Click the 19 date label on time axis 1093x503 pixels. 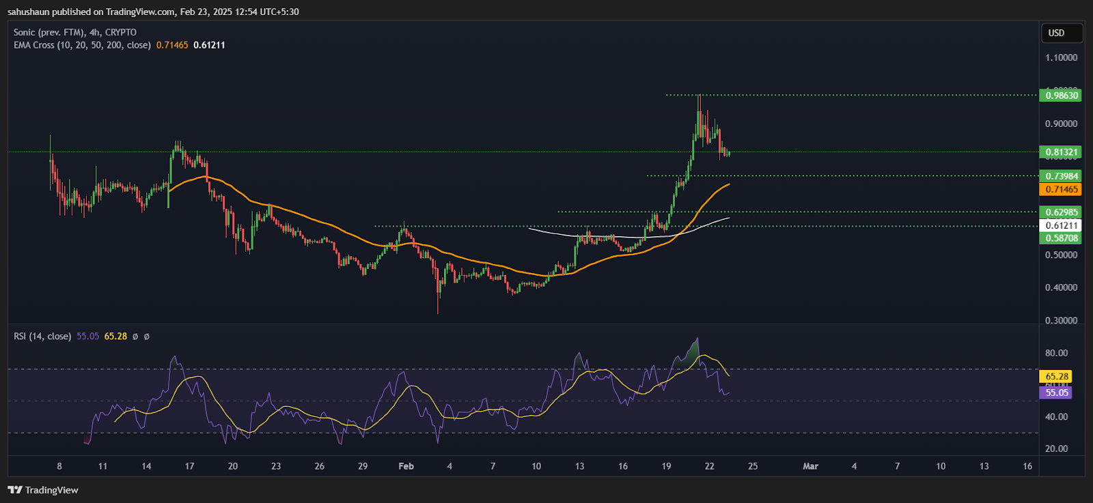(x=666, y=466)
